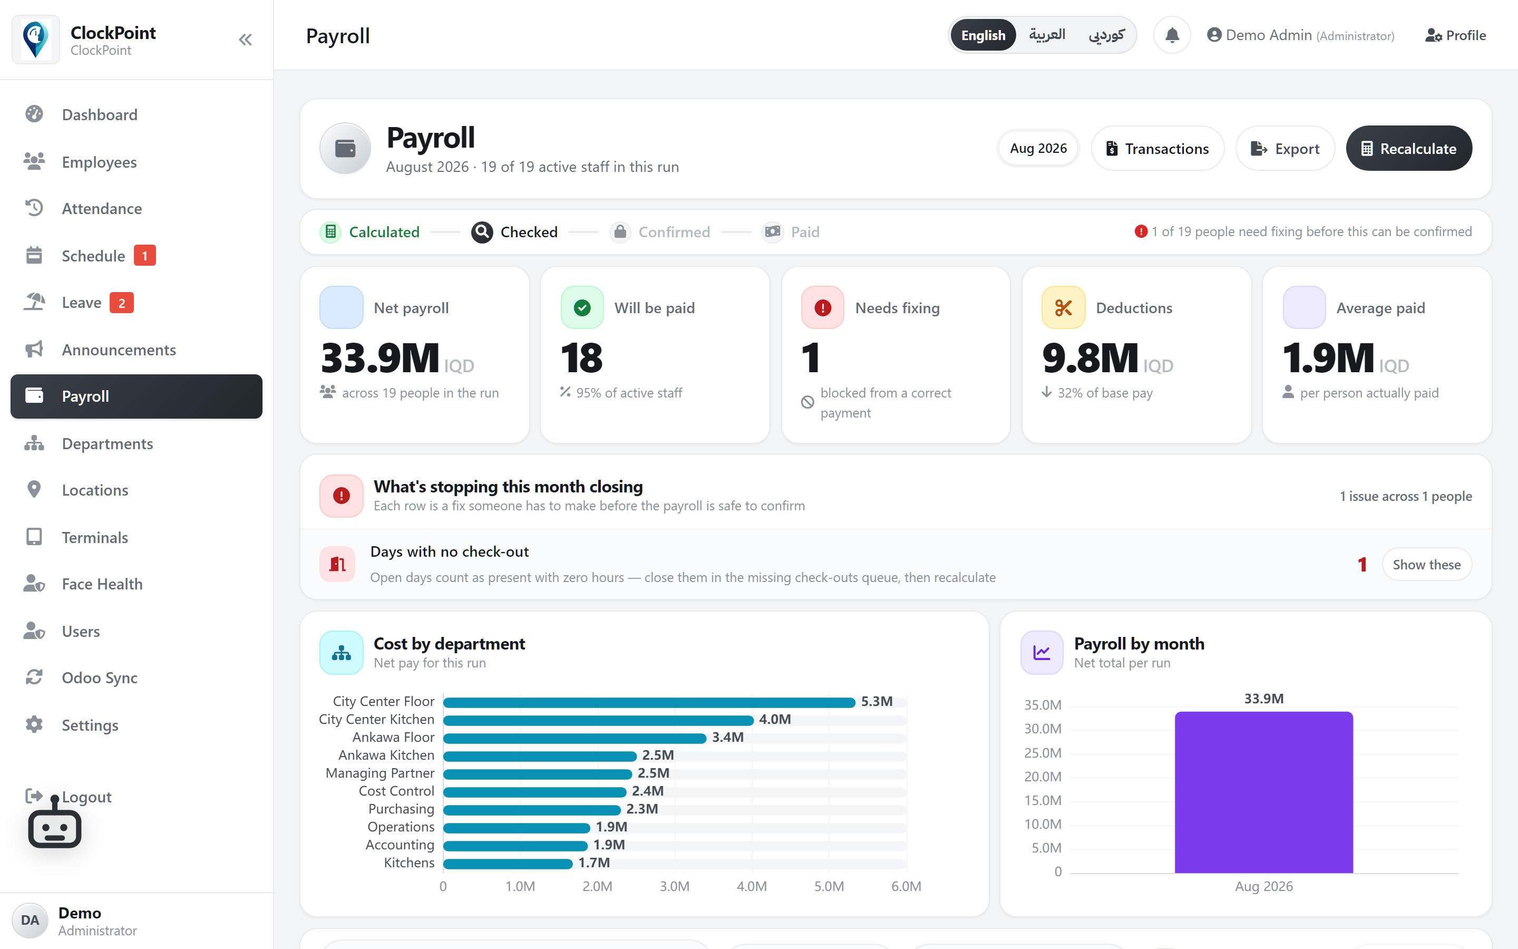Select the Checked payroll stage

click(x=514, y=231)
